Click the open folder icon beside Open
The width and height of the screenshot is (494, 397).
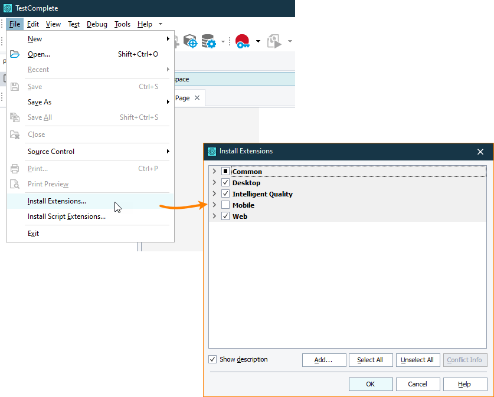(15, 54)
